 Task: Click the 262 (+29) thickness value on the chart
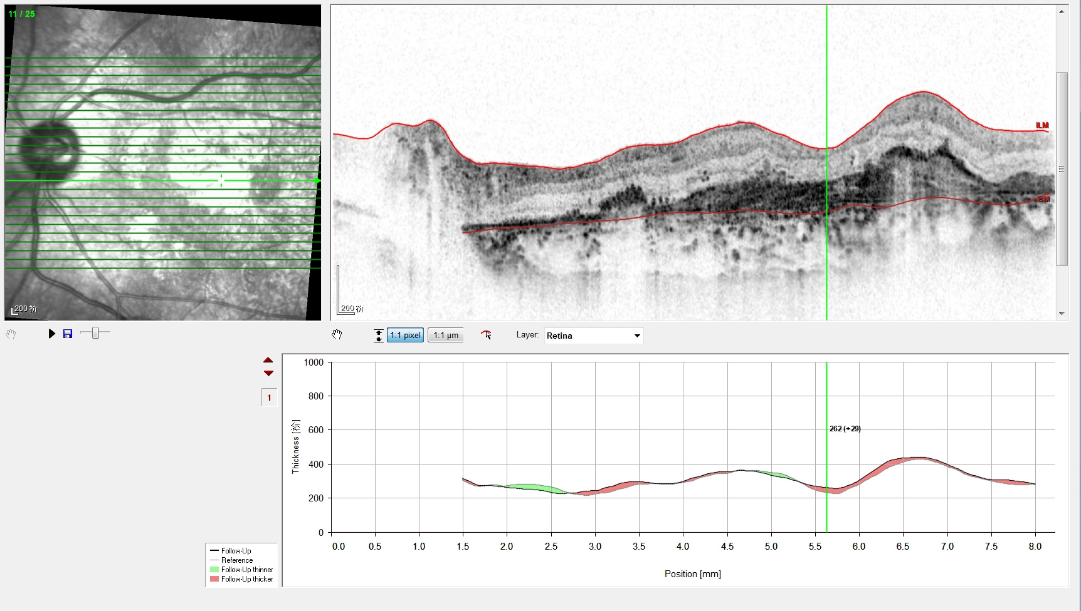click(845, 429)
